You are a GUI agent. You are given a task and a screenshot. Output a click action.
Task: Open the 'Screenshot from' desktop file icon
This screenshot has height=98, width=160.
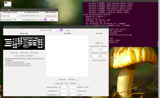[x=8, y=5]
